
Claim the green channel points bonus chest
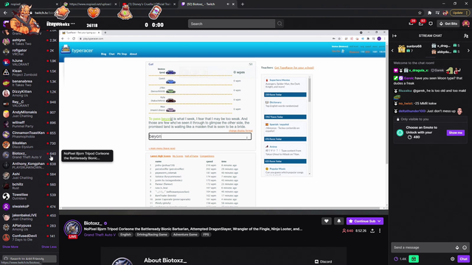[x=414, y=259]
